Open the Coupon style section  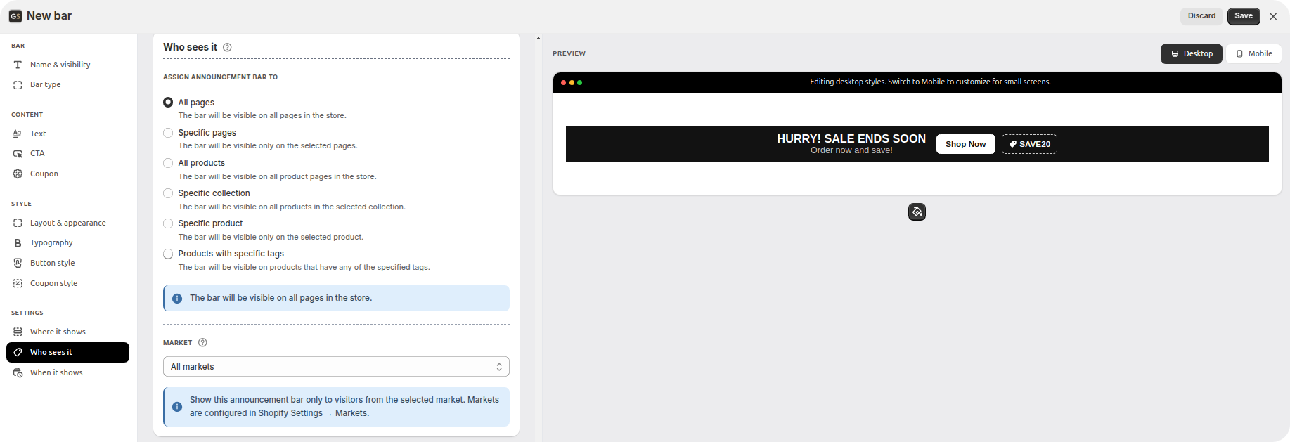(67, 283)
